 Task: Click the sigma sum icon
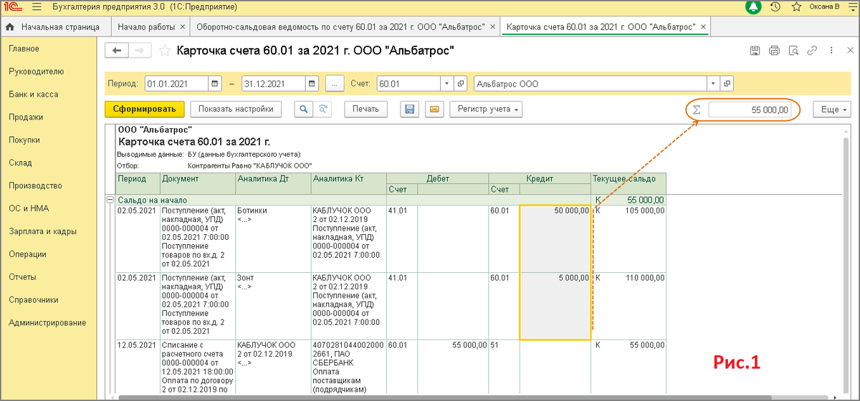pos(696,110)
